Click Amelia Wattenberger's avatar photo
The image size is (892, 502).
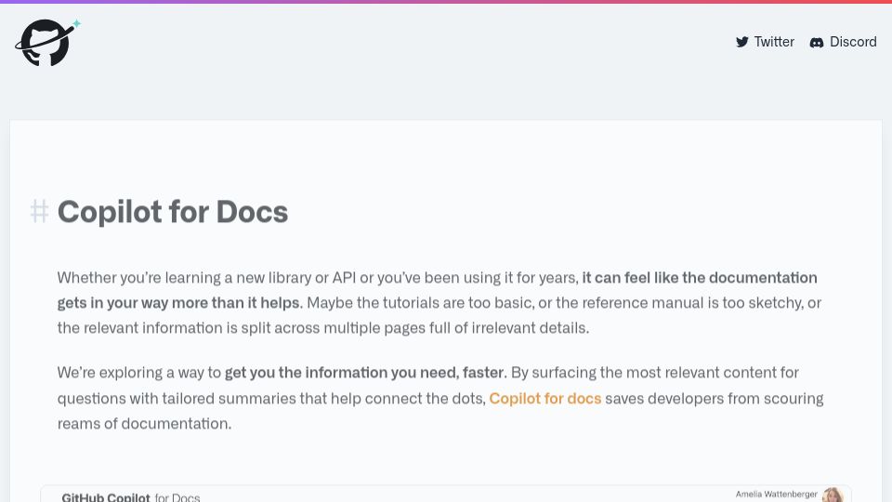833,495
